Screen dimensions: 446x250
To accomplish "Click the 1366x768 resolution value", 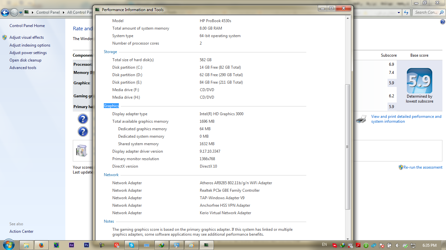I will pyautogui.click(x=207, y=159).
